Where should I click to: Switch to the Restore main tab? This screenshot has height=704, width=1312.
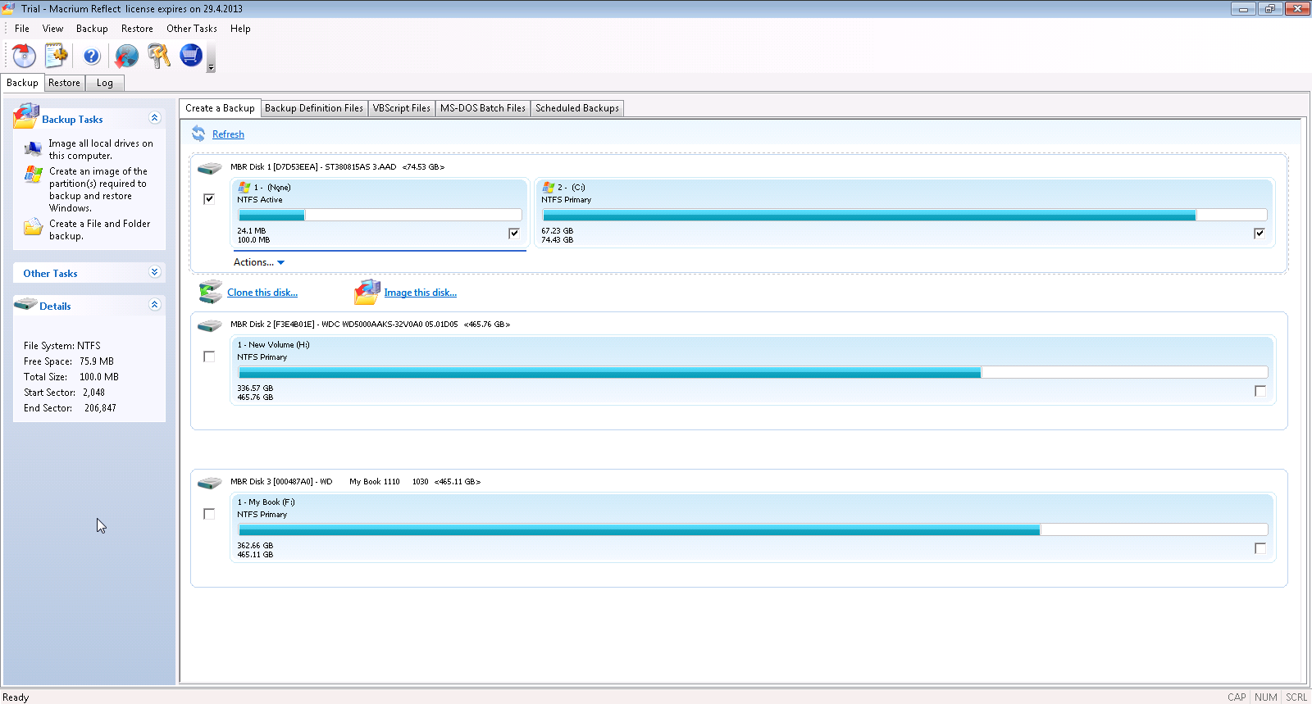point(64,83)
